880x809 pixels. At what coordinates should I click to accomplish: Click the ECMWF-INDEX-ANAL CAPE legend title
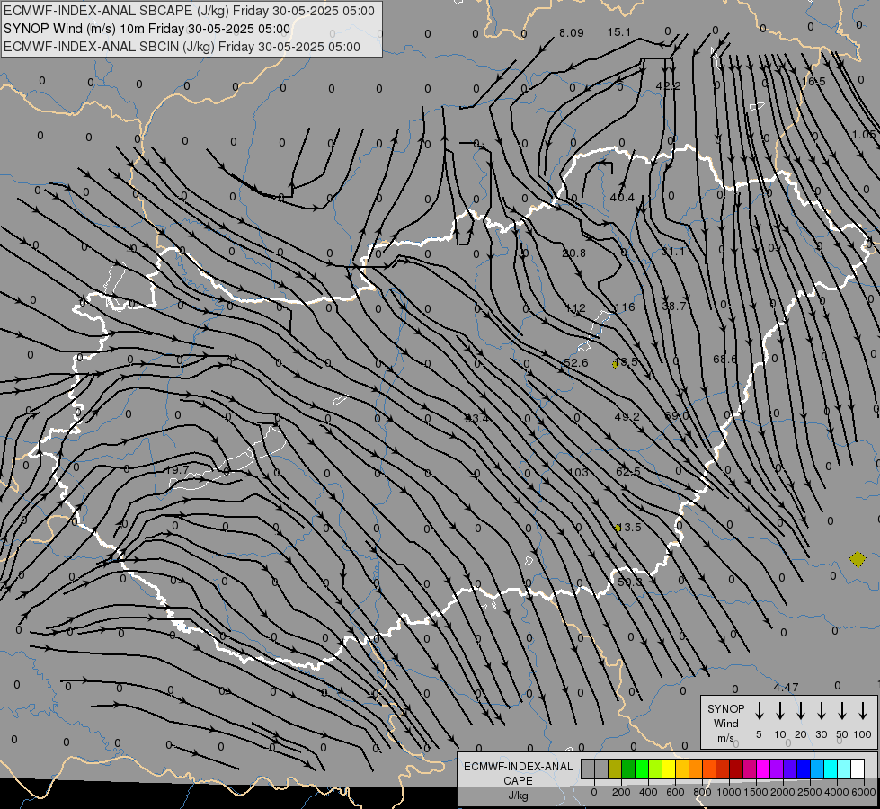point(518,774)
